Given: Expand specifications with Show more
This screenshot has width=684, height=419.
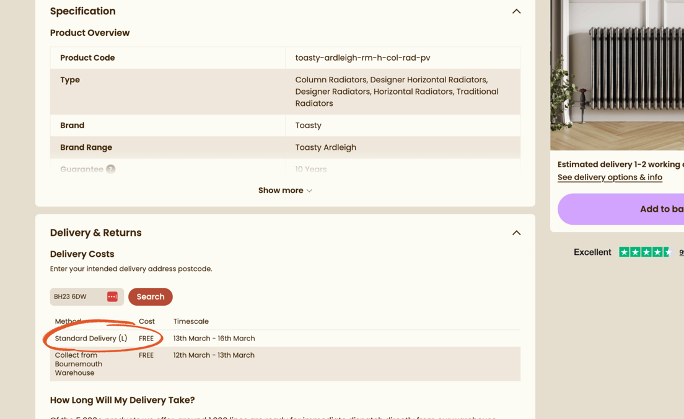Looking at the screenshot, I should click(285, 191).
